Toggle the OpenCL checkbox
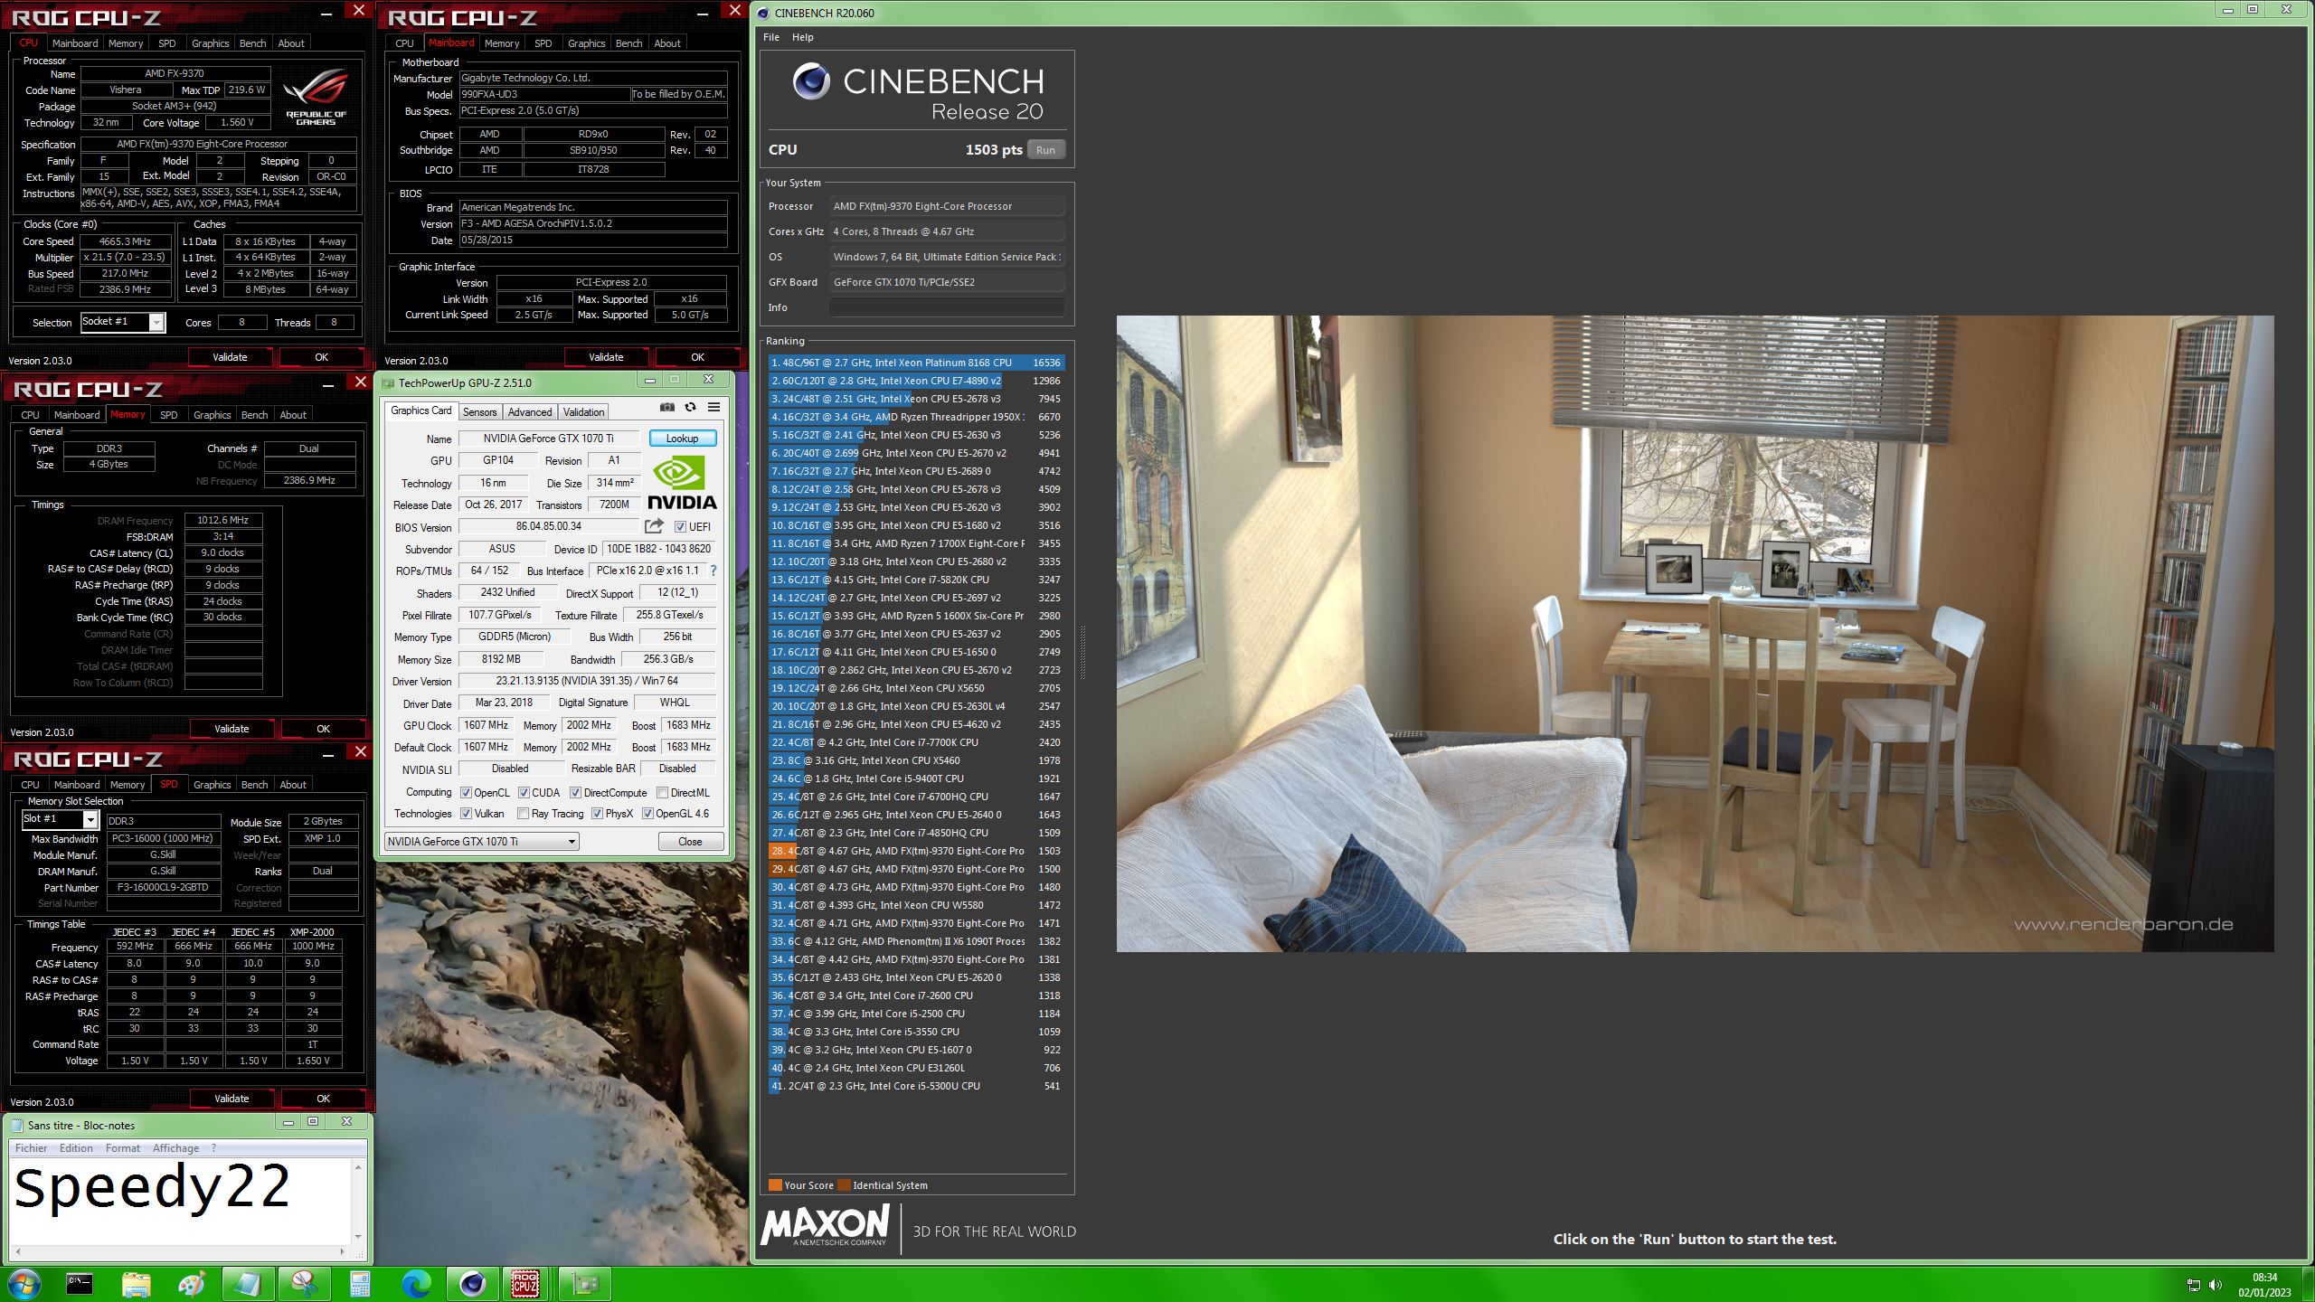2315x1302 pixels. (467, 793)
